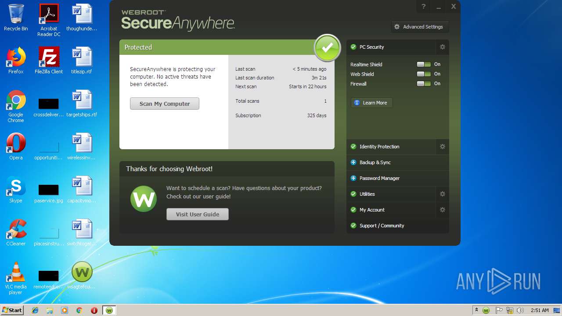Click the taskbar clock showing 2:51 AM
The image size is (562, 316).
[x=540, y=310]
